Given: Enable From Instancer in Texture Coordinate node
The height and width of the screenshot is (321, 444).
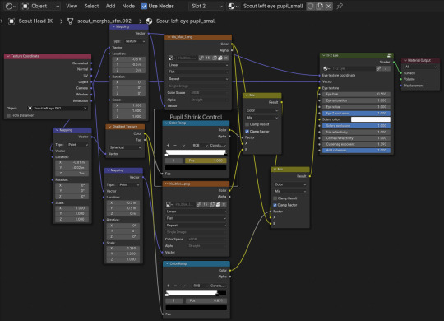Looking at the screenshot, I should coord(8,115).
